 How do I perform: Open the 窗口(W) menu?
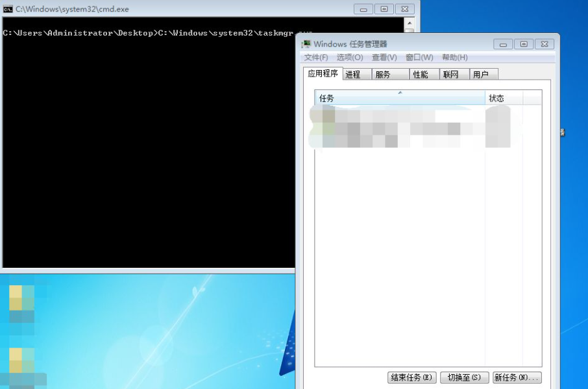coord(419,58)
